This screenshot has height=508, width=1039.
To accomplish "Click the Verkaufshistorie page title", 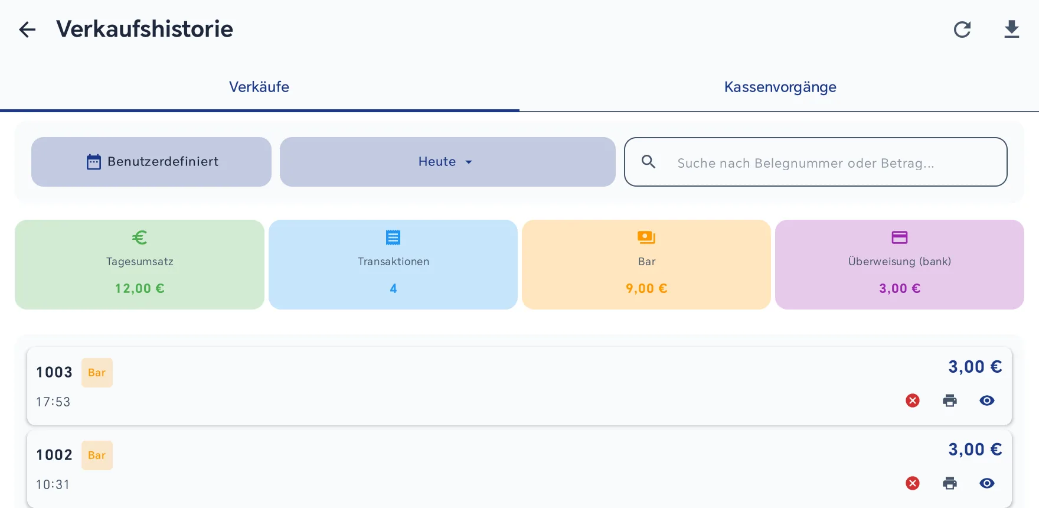I will point(145,29).
